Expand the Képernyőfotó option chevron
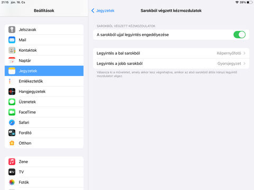254x190 pixels. click(244, 53)
